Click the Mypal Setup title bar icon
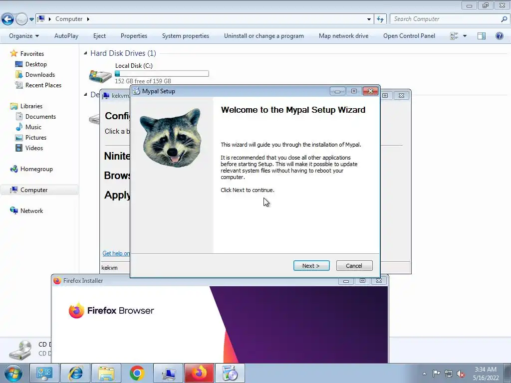The height and width of the screenshot is (383, 511). tap(136, 91)
